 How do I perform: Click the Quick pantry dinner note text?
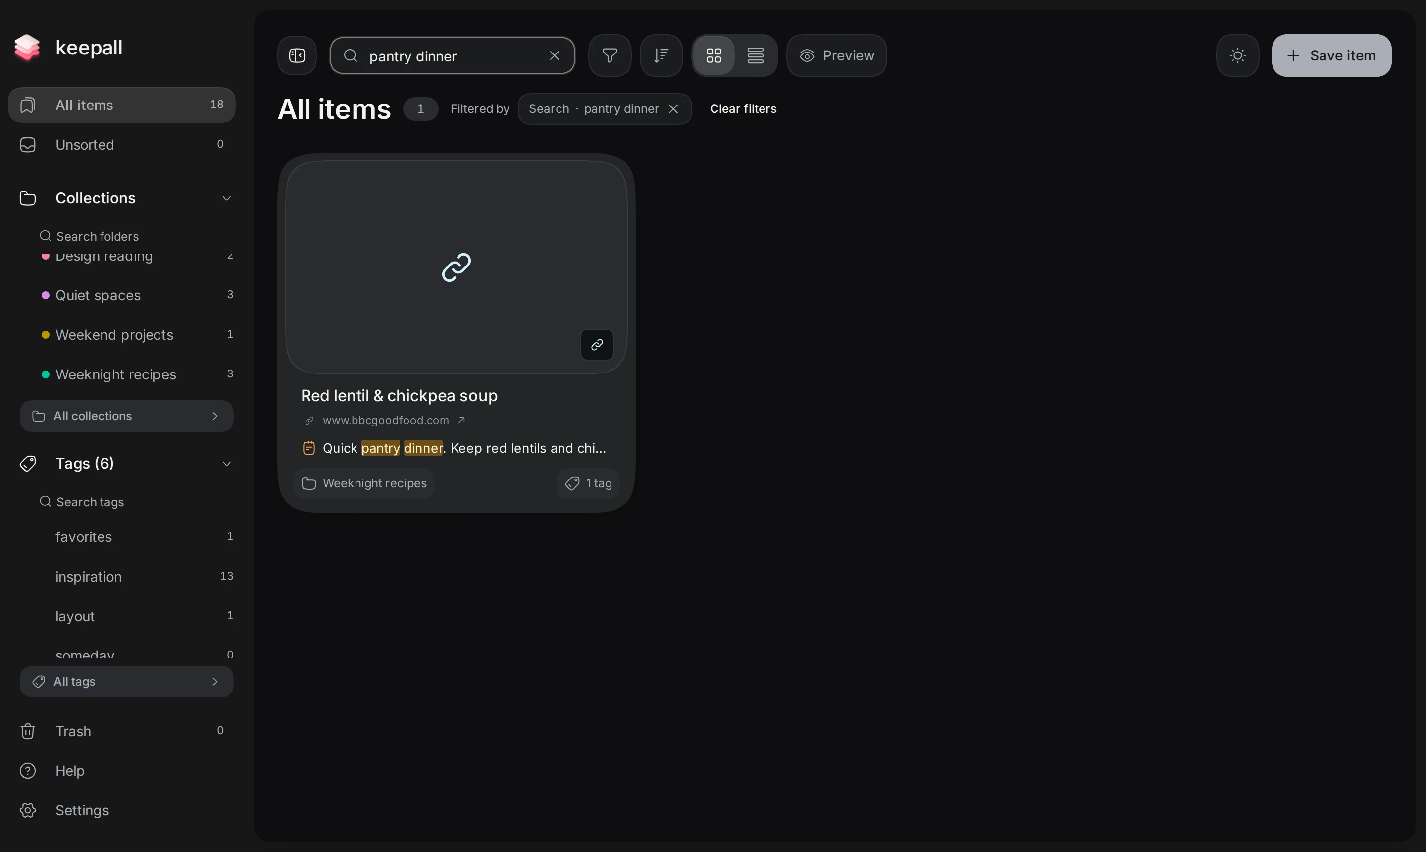pyautogui.click(x=463, y=448)
